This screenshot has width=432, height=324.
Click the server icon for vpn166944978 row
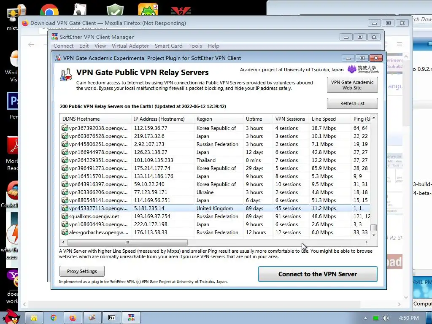[x=65, y=152]
